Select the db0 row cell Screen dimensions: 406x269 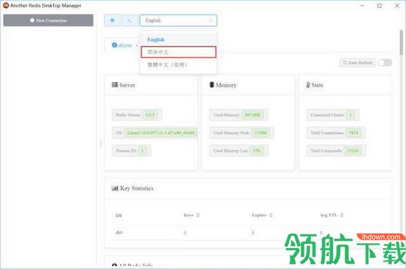pyautogui.click(x=119, y=233)
